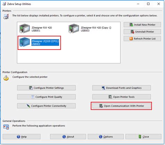Click the green Close button
Image resolution: width=165 pixels, height=145 pixels.
coord(143,137)
